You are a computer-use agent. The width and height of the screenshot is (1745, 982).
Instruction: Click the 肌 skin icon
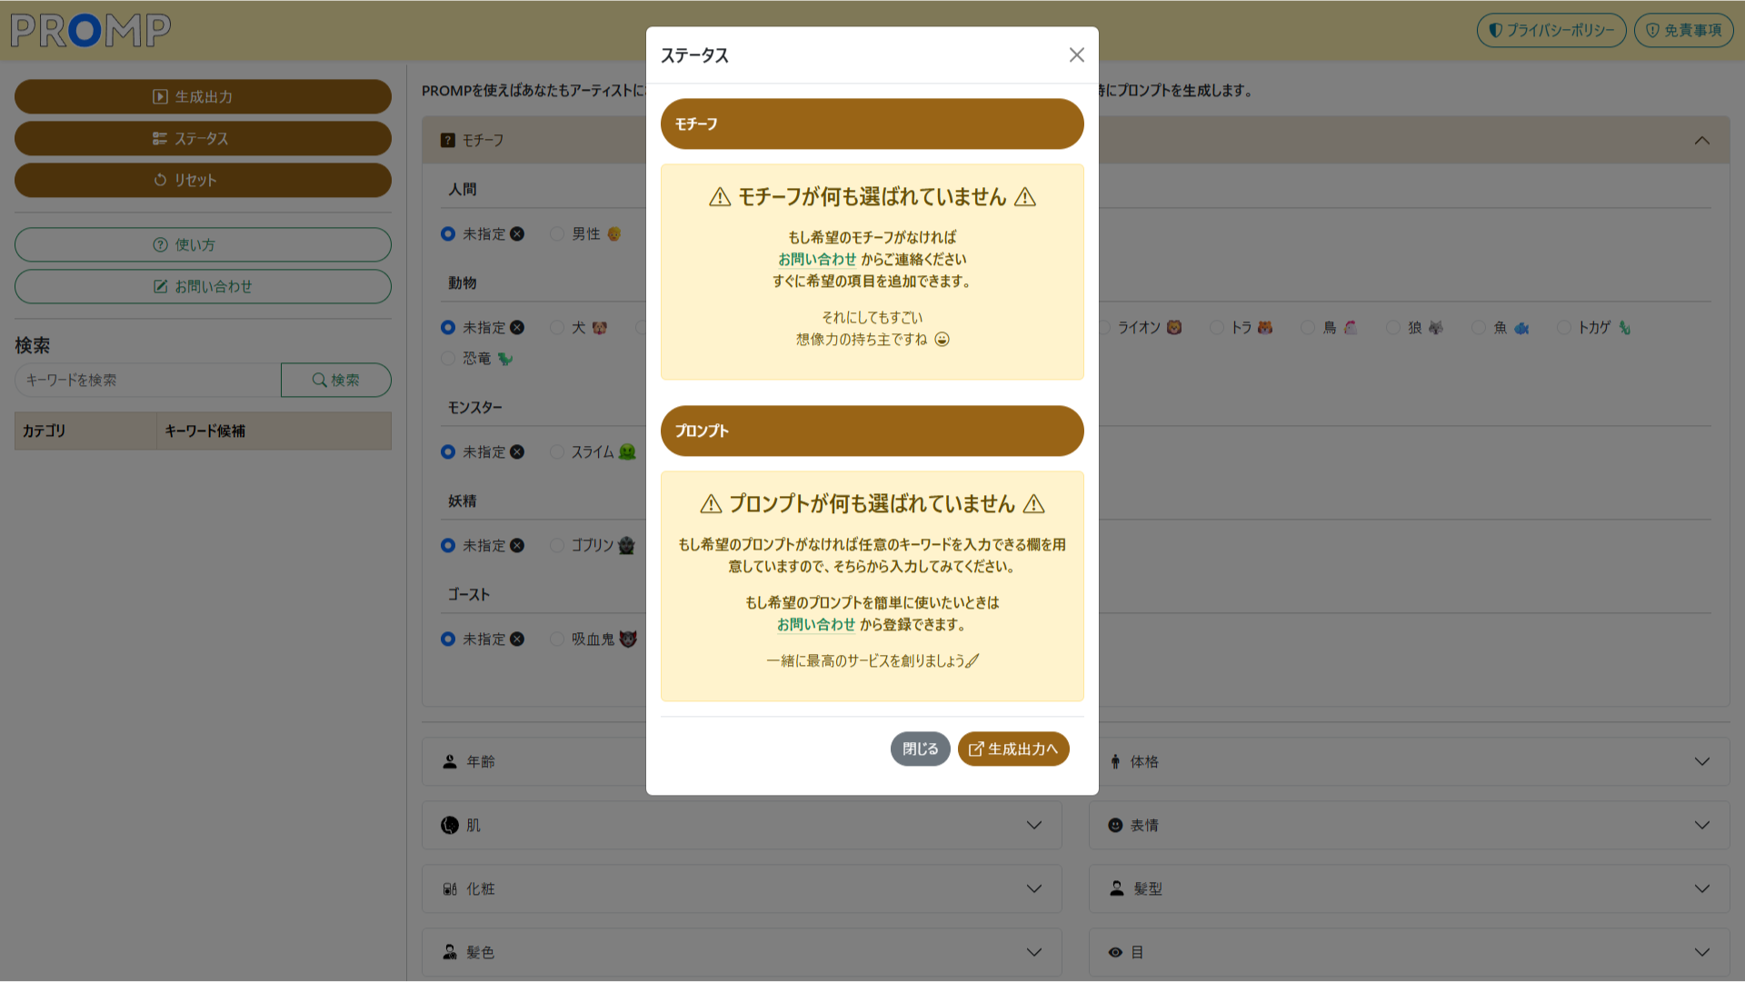(x=450, y=826)
